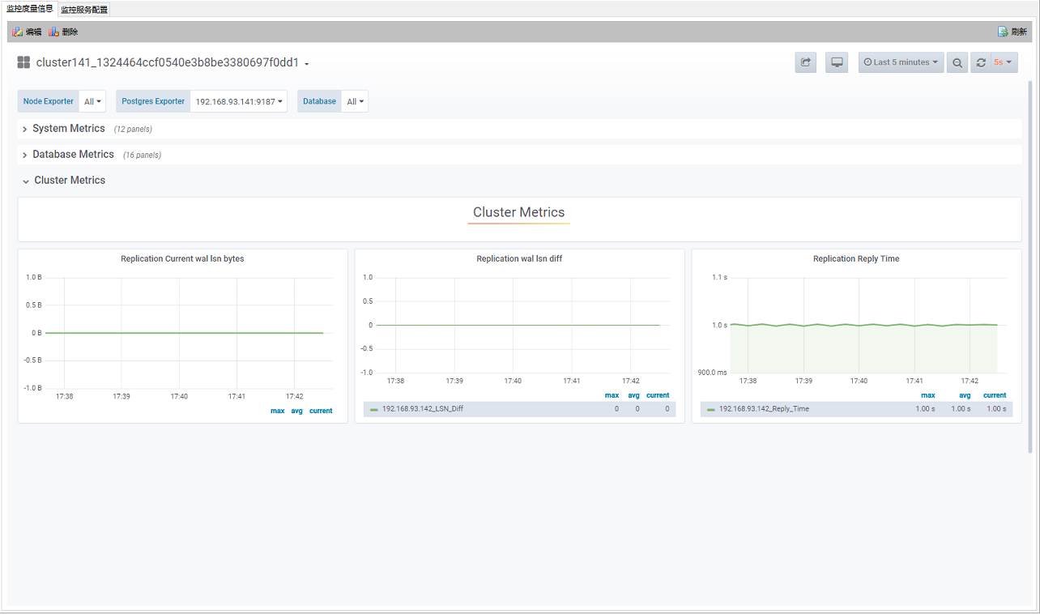Sort by max in Current wal lsn bytes legend

pyautogui.click(x=277, y=411)
